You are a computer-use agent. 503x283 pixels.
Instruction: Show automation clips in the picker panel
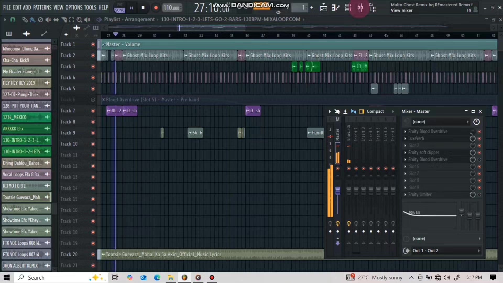(44, 34)
